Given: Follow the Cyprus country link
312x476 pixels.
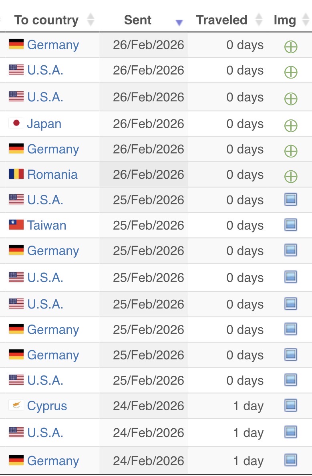Looking at the screenshot, I should [x=47, y=406].
